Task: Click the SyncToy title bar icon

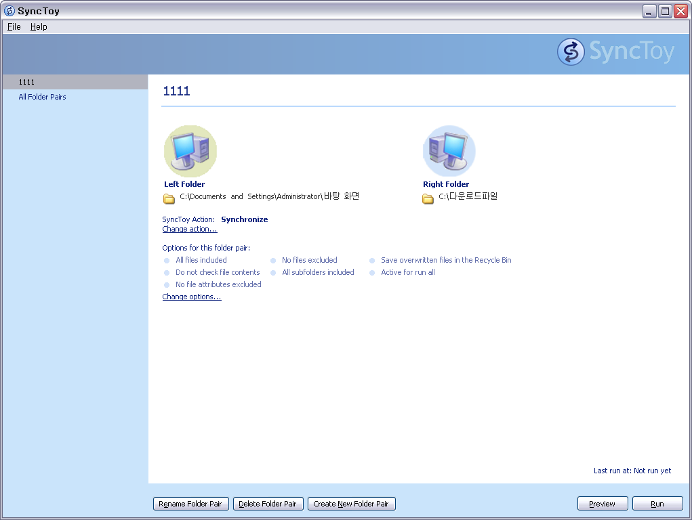Action: point(9,11)
